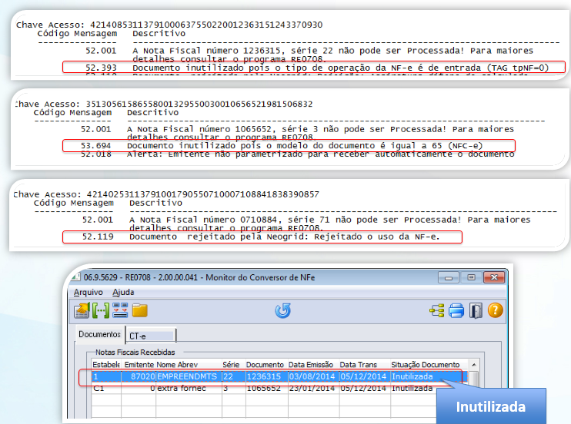Click access key starting 42140253113791
The height and width of the screenshot is (424, 571).
click(203, 194)
